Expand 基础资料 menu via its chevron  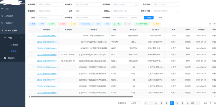(22, 58)
